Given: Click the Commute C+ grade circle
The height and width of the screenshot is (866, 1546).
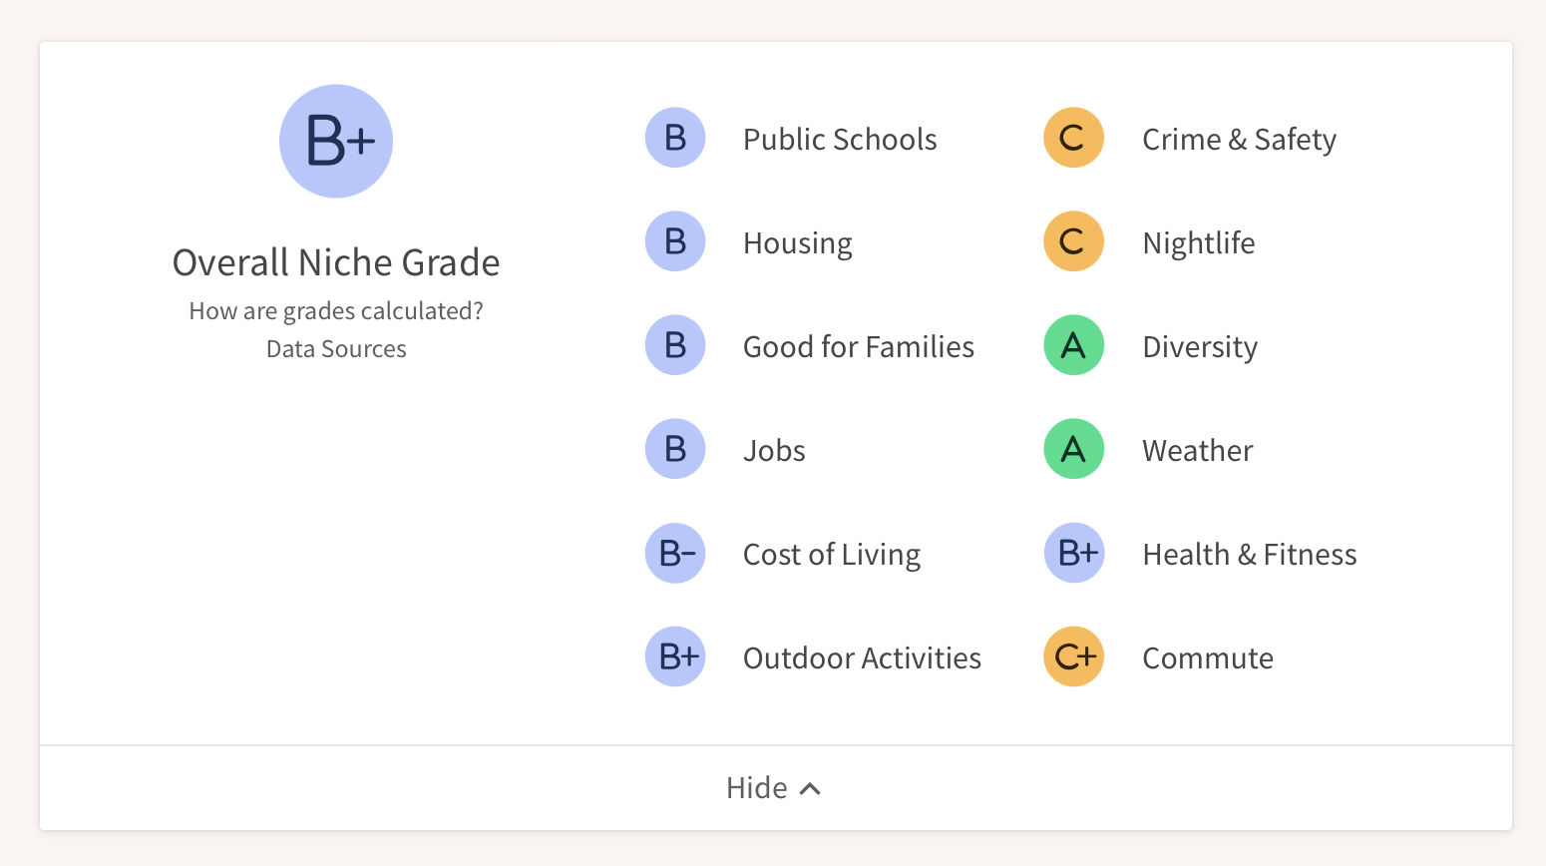Looking at the screenshot, I should 1073,656.
